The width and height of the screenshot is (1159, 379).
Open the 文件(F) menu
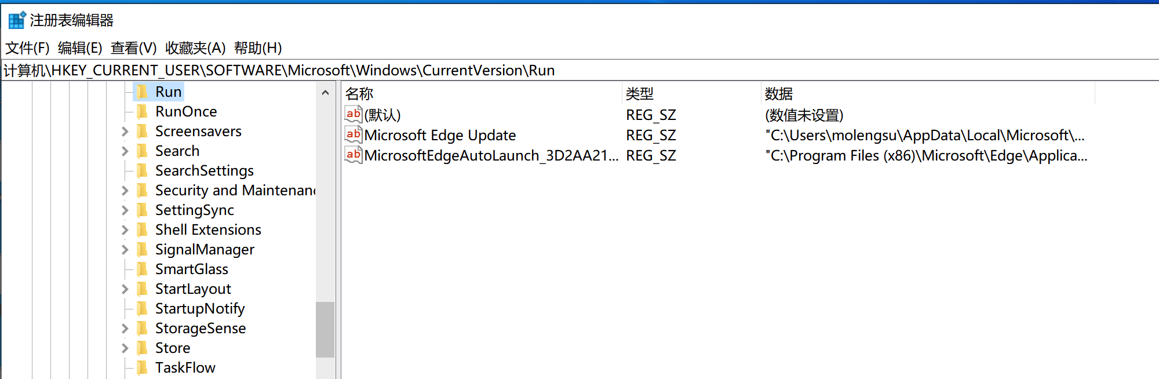pyautogui.click(x=27, y=48)
